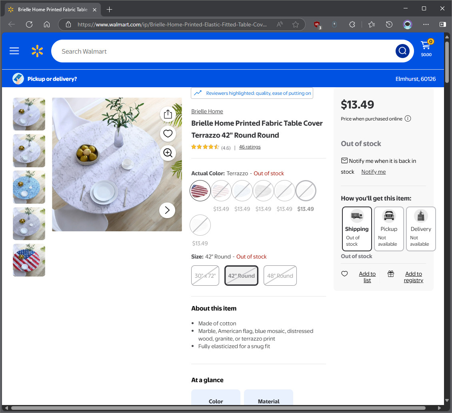View the American flag table cover thumbnail
This screenshot has height=413, width=452.
tap(29, 260)
